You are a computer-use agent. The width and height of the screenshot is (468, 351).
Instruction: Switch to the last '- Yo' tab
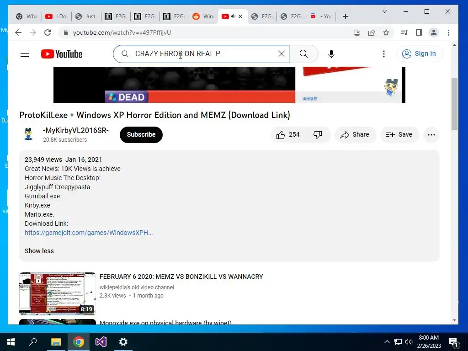[x=321, y=16]
